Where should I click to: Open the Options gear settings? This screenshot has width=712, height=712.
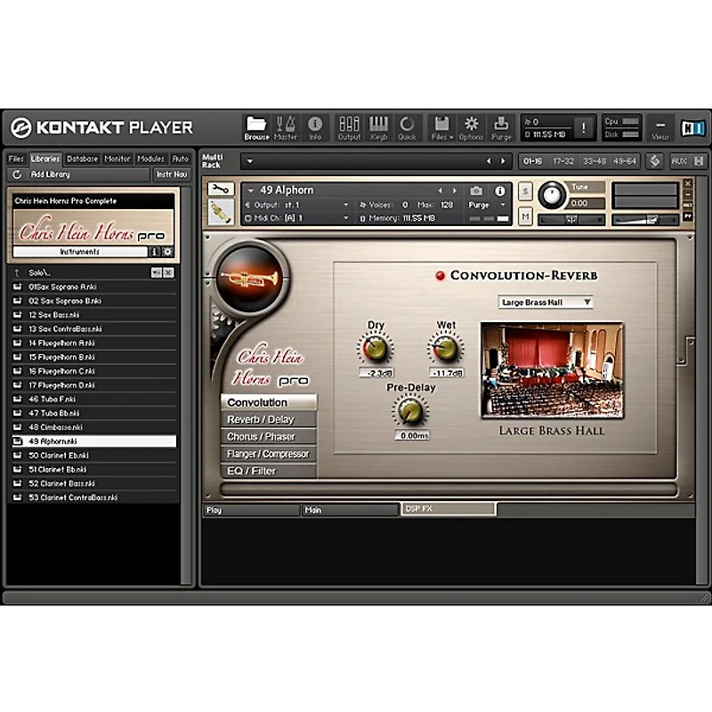471,127
